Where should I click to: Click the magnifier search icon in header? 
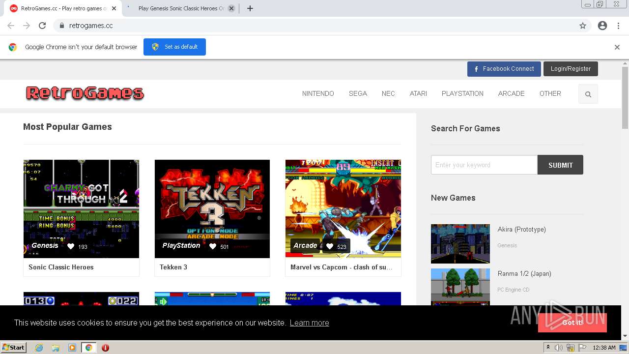click(588, 94)
